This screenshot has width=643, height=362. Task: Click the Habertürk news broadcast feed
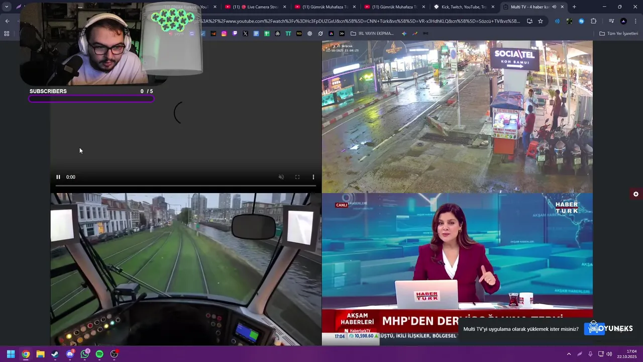tap(457, 269)
